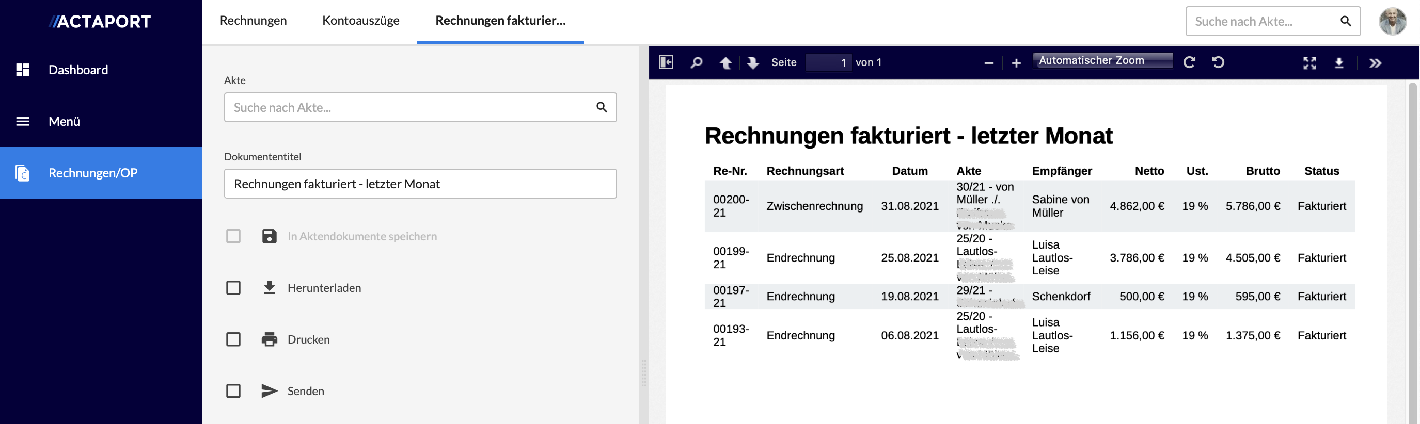Click the Status column header
The height and width of the screenshot is (424, 1420).
(1321, 171)
